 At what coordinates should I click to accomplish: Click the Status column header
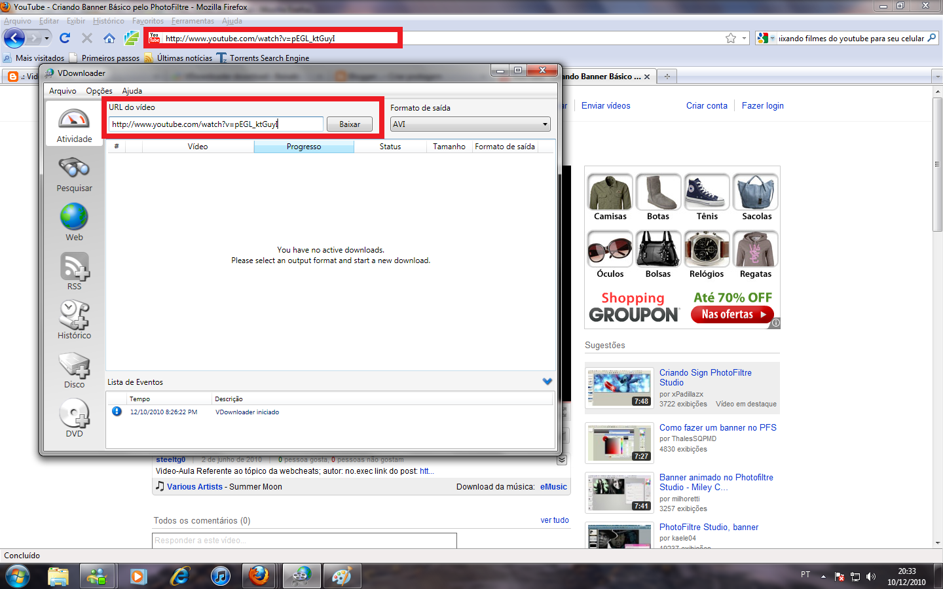pyautogui.click(x=390, y=147)
